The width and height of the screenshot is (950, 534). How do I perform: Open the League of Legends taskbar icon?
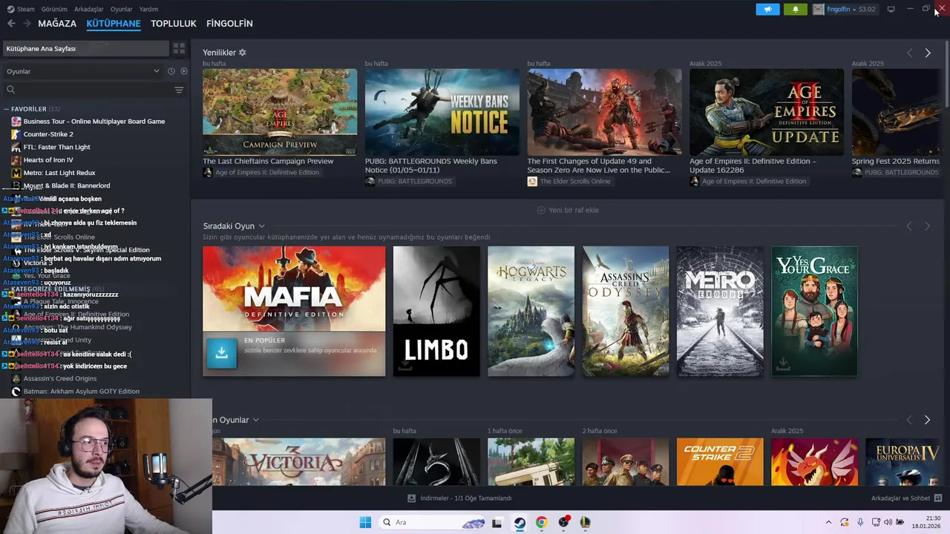click(585, 522)
